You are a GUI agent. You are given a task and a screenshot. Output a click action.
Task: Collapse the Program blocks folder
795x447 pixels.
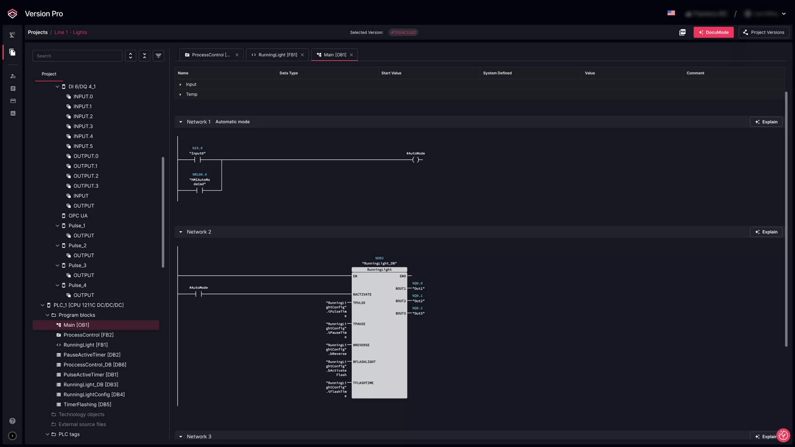click(x=47, y=315)
